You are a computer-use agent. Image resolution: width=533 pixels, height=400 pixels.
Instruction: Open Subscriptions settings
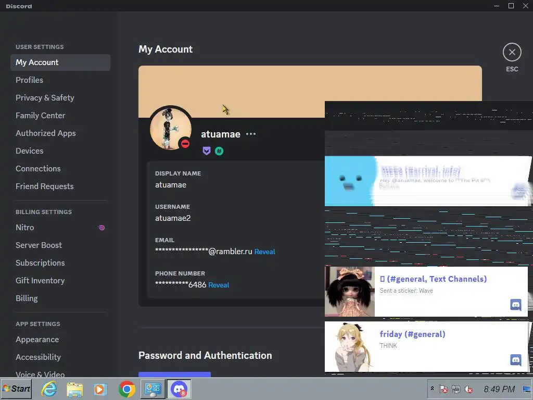coord(60,262)
